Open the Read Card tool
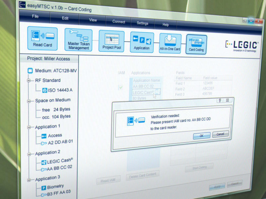Image resolution: width=266 pixels, height=199 pixels. pos(42,38)
